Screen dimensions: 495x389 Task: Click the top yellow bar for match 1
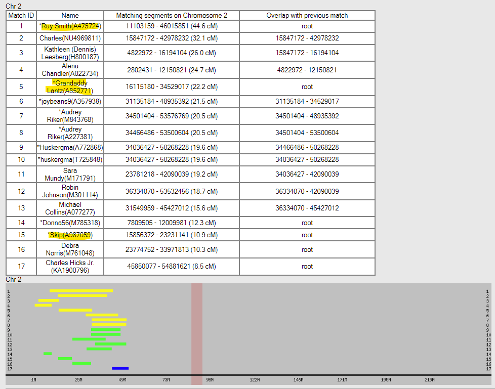coord(81,291)
